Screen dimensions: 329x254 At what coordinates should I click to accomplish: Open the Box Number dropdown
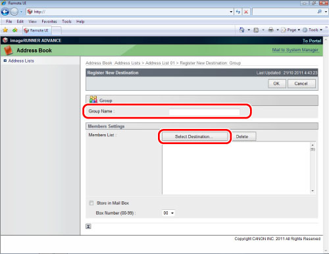click(x=168, y=213)
